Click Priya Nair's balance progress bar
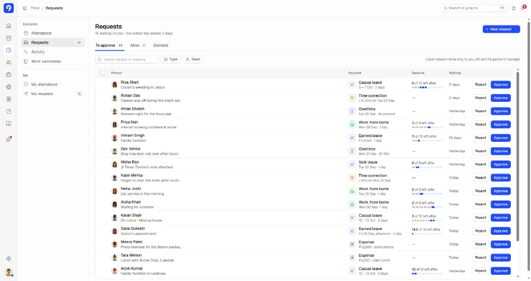 click(x=427, y=128)
